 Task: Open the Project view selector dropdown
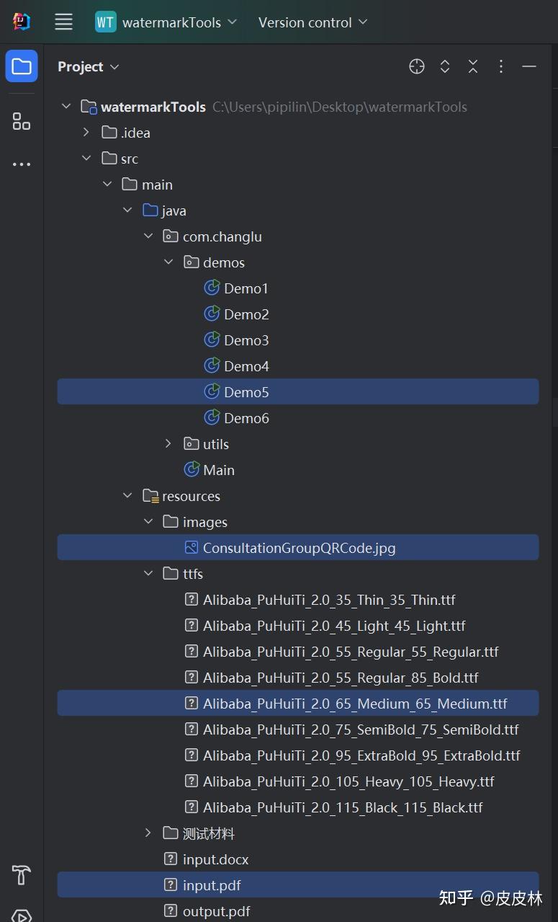pos(88,67)
